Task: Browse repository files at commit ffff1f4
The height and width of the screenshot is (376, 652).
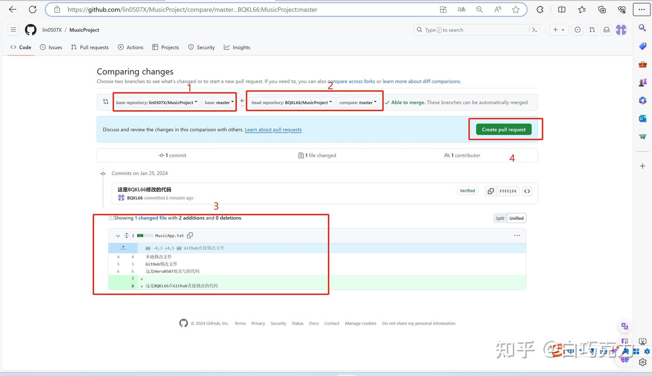Action: click(527, 191)
